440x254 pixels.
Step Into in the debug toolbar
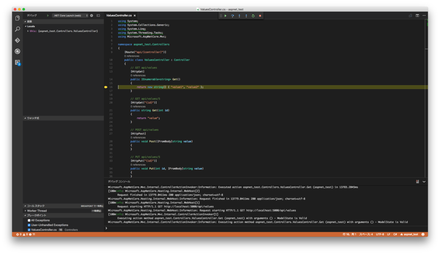pyautogui.click(x=239, y=16)
